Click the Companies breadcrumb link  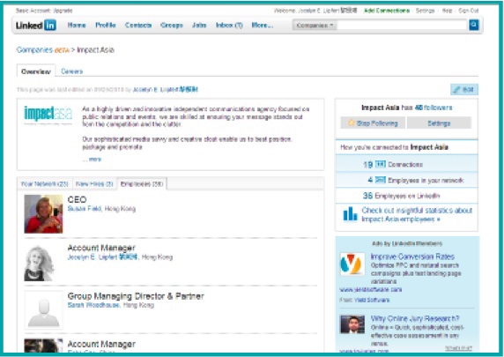point(34,50)
